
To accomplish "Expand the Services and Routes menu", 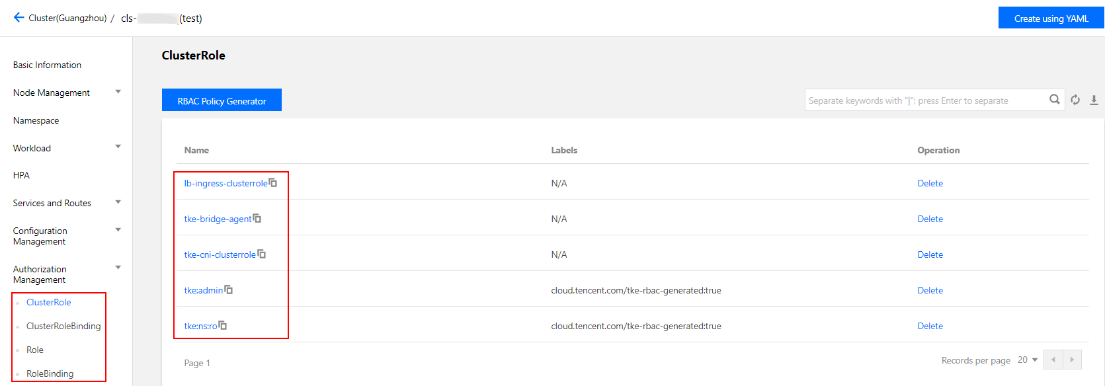I will click(x=118, y=202).
